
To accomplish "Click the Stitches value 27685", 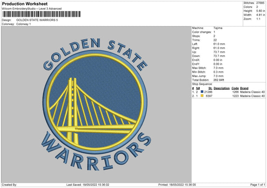I will point(260,3).
